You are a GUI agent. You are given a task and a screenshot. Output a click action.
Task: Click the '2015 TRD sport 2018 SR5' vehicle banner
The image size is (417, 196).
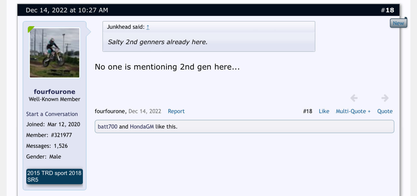coord(54,176)
